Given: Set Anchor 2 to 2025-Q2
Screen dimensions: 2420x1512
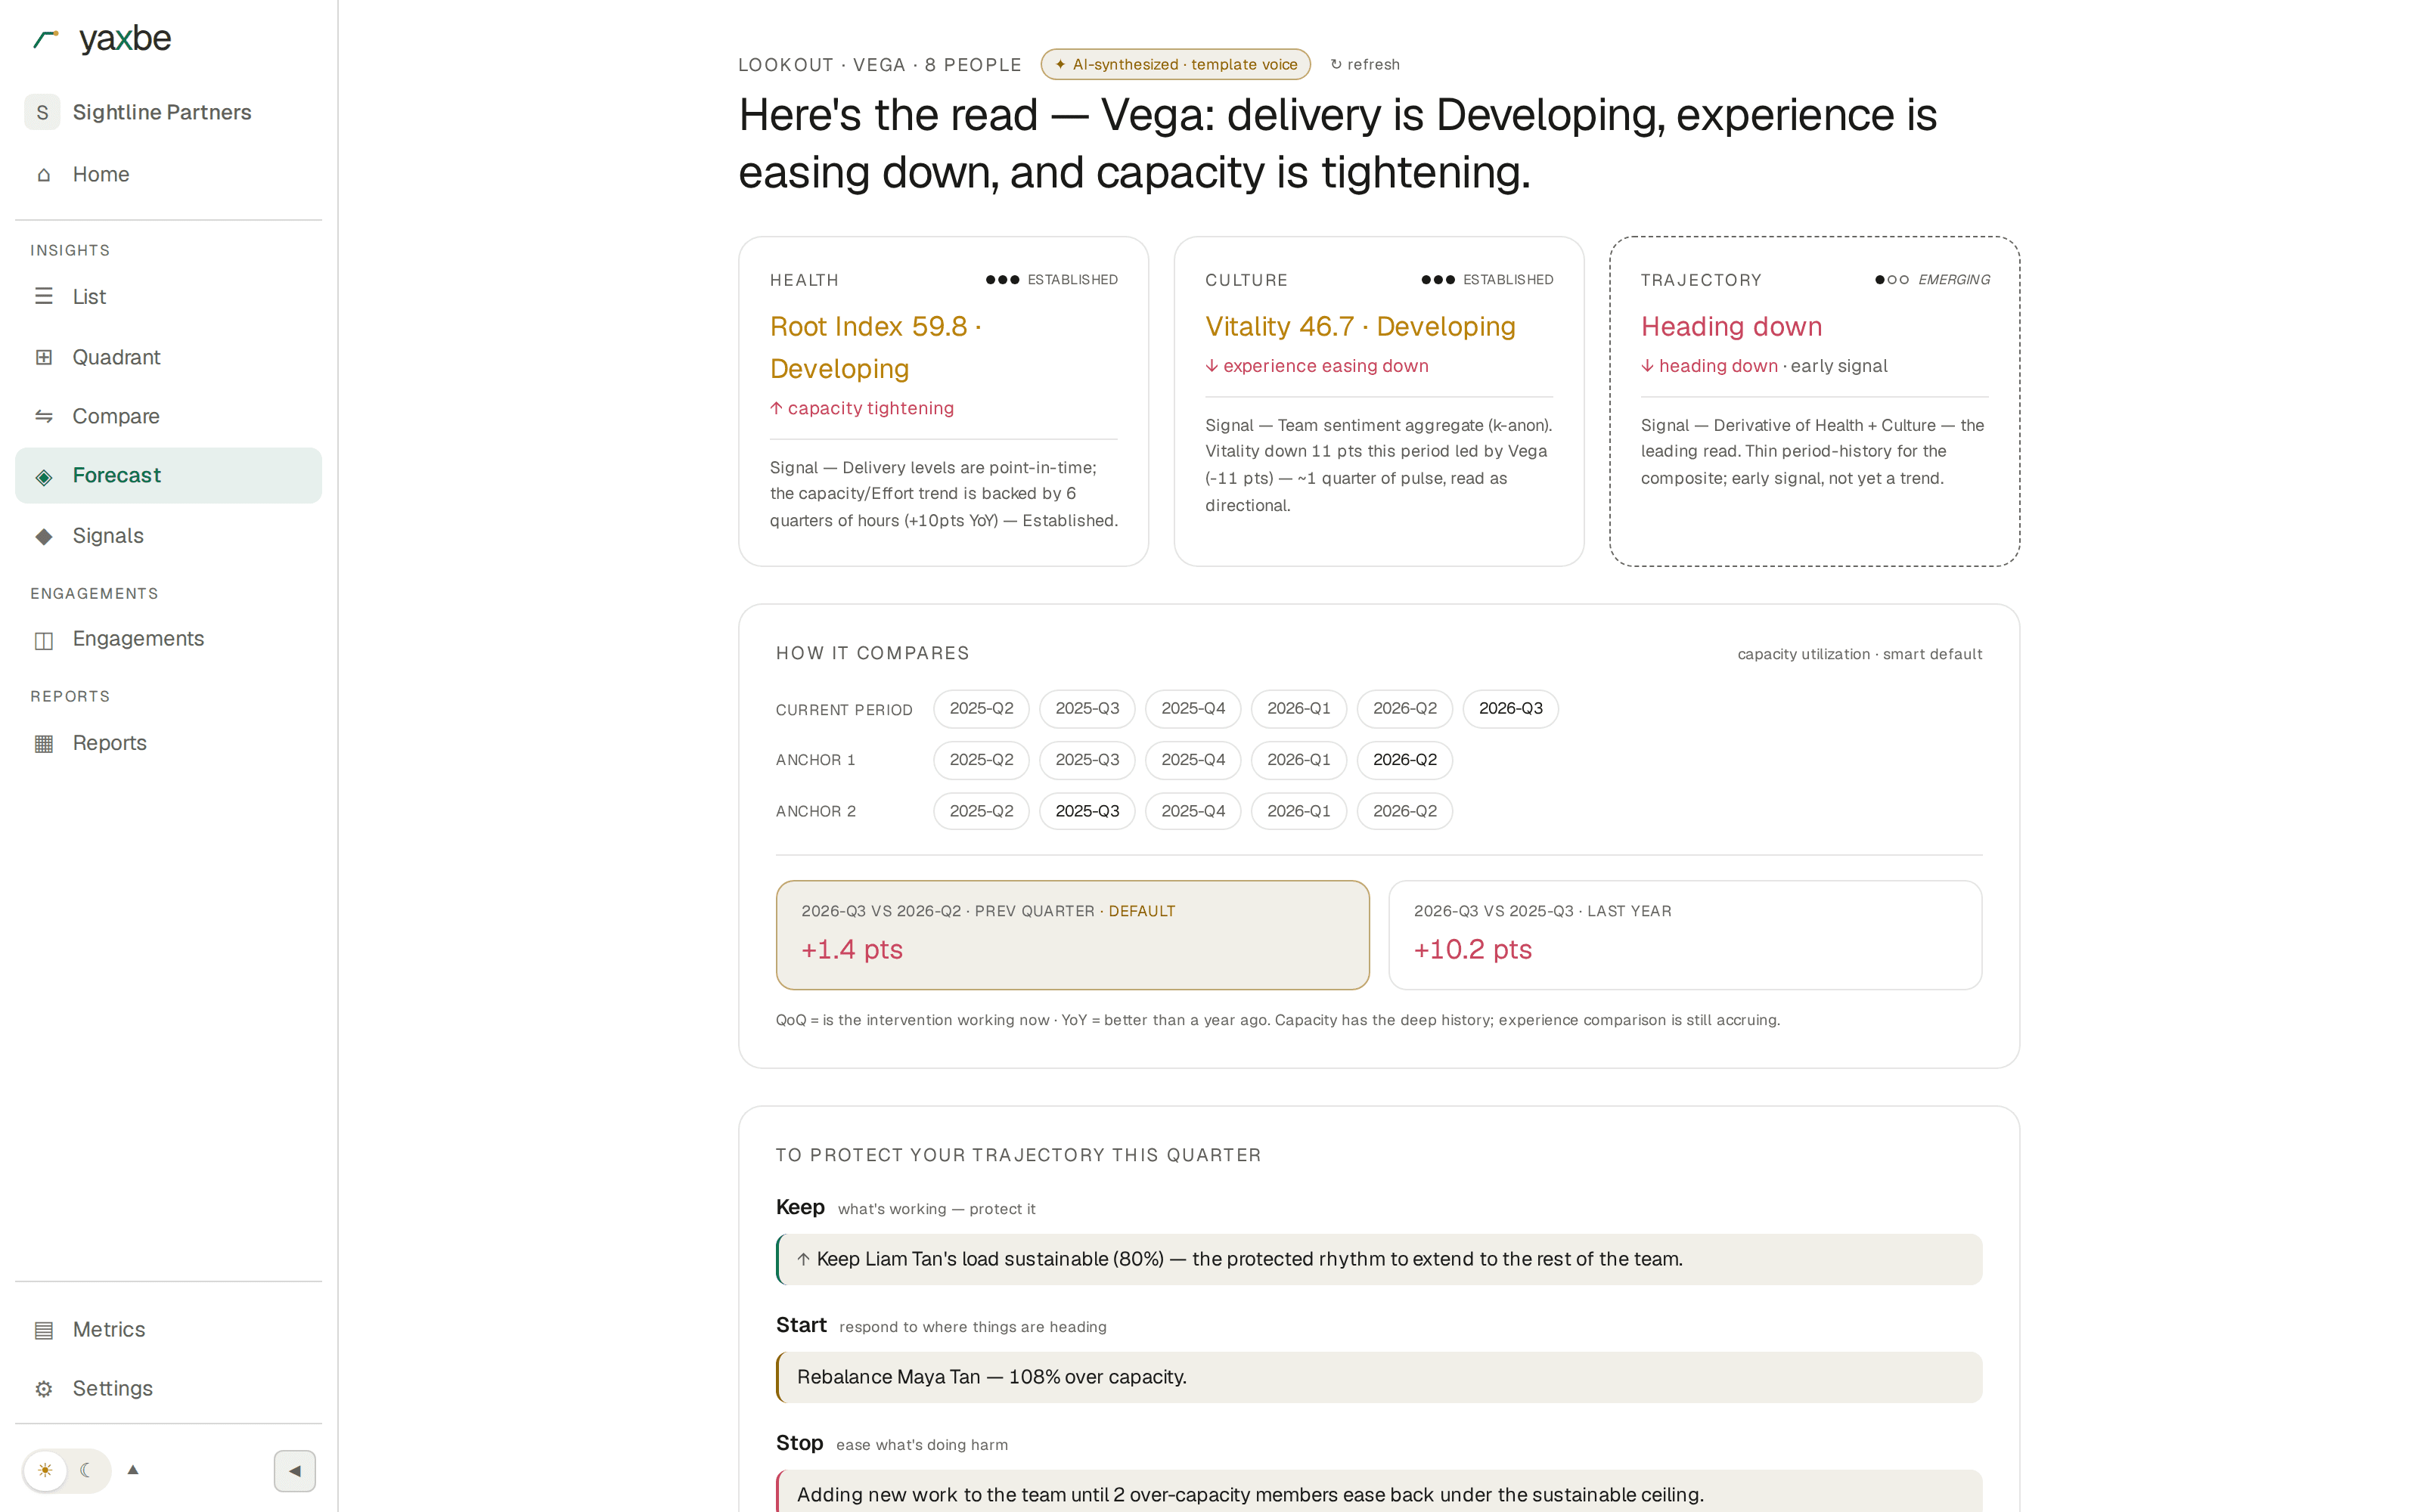Looking at the screenshot, I should pyautogui.click(x=981, y=811).
